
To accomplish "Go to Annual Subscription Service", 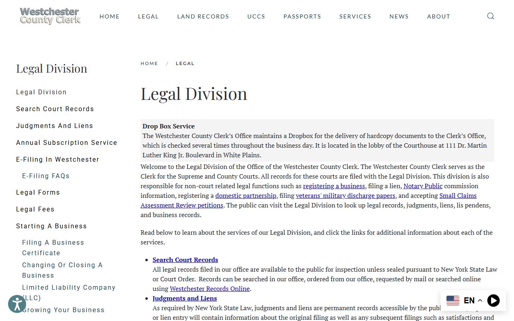I will pos(67,142).
